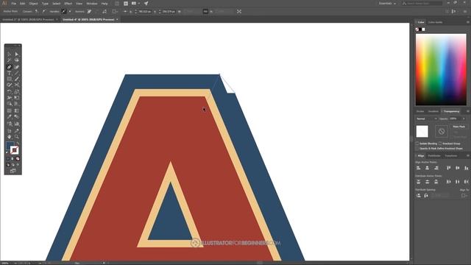Select the Shape Builder tool
This screenshot has width=471, height=265.
coord(10,104)
